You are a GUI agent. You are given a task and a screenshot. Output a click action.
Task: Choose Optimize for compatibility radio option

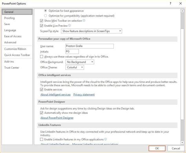tap(46, 16)
